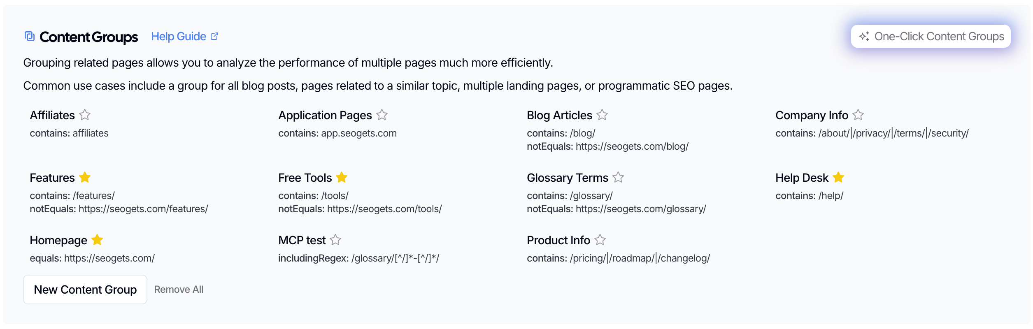The width and height of the screenshot is (1033, 329).
Task: Star the Affiliates content group
Action: click(85, 115)
